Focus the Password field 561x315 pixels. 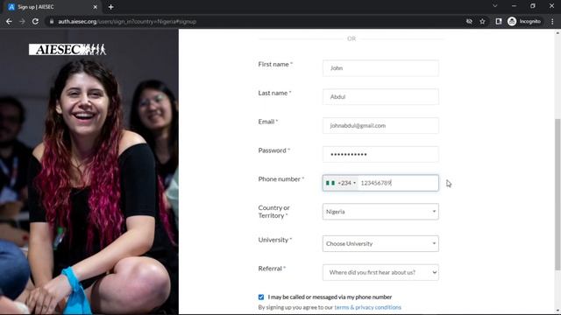coord(380,154)
